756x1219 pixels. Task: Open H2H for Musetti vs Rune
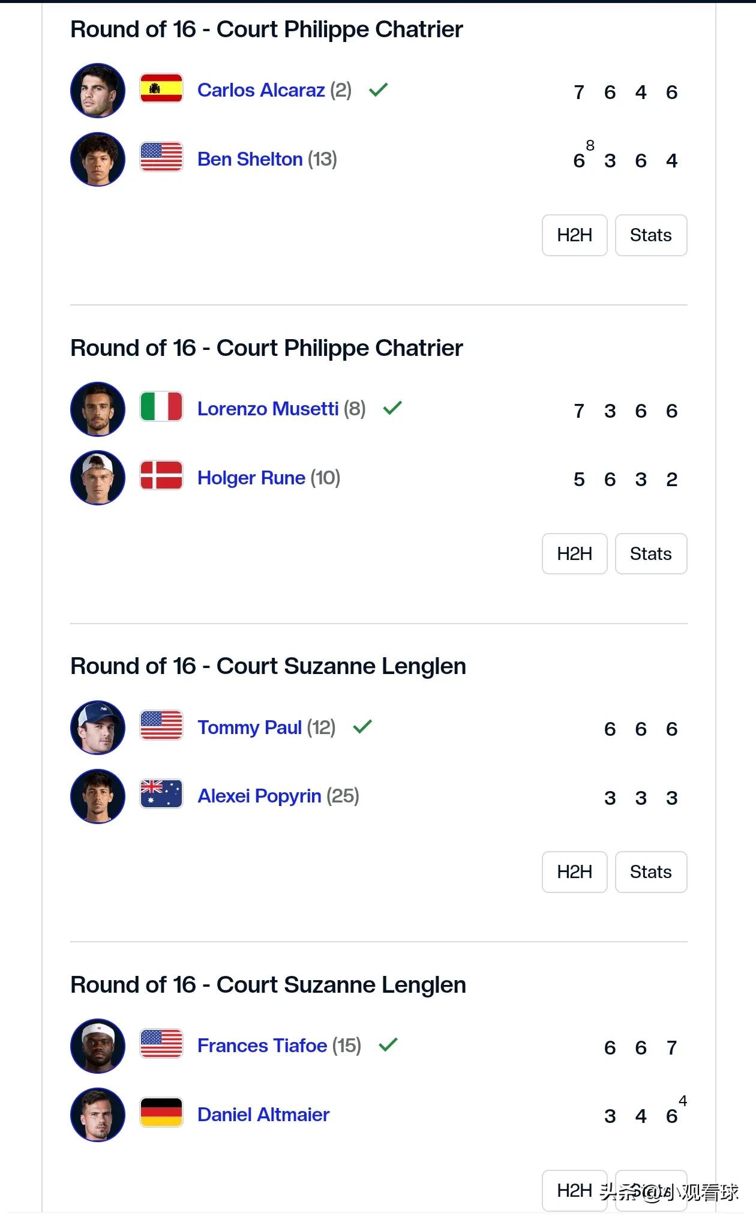pos(575,553)
